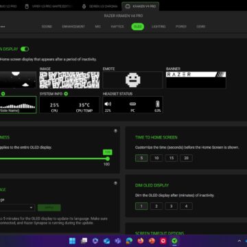This screenshot has height=247, width=247.
Task: Set dim OLED display to 3 minutes
Action: tap(172, 206)
